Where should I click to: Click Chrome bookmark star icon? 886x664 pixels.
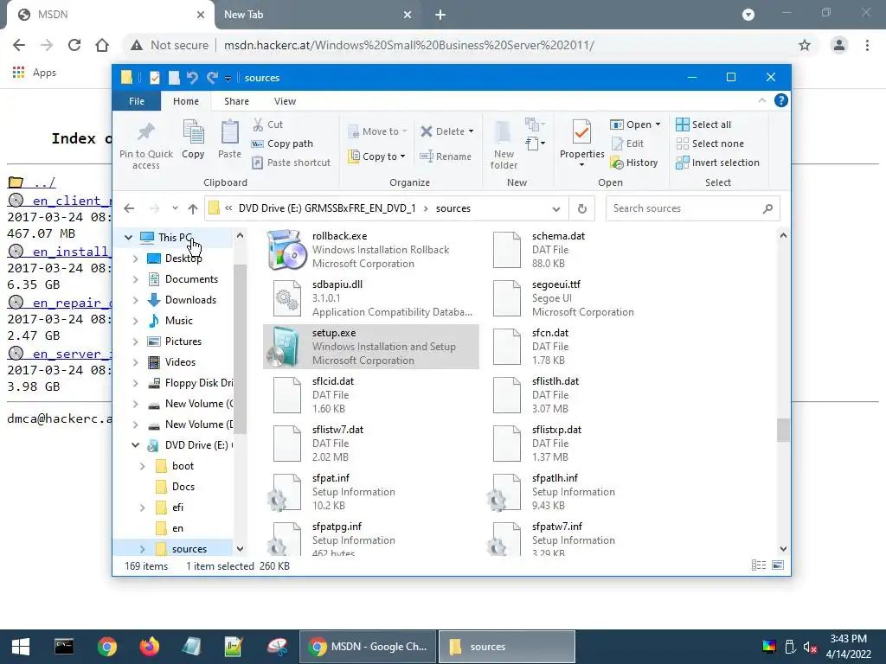tap(805, 45)
